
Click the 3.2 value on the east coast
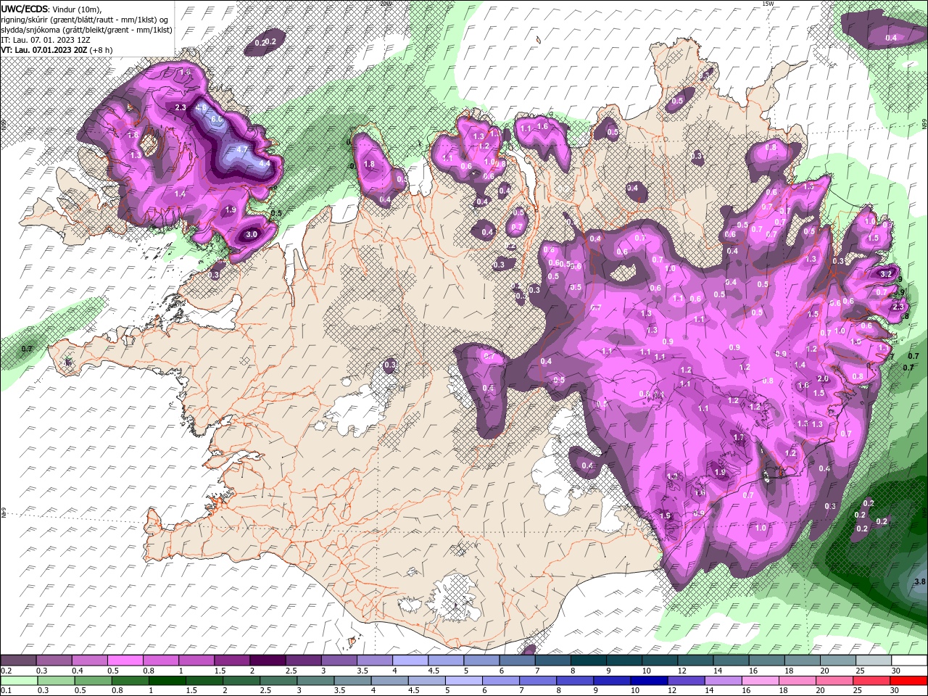885,275
